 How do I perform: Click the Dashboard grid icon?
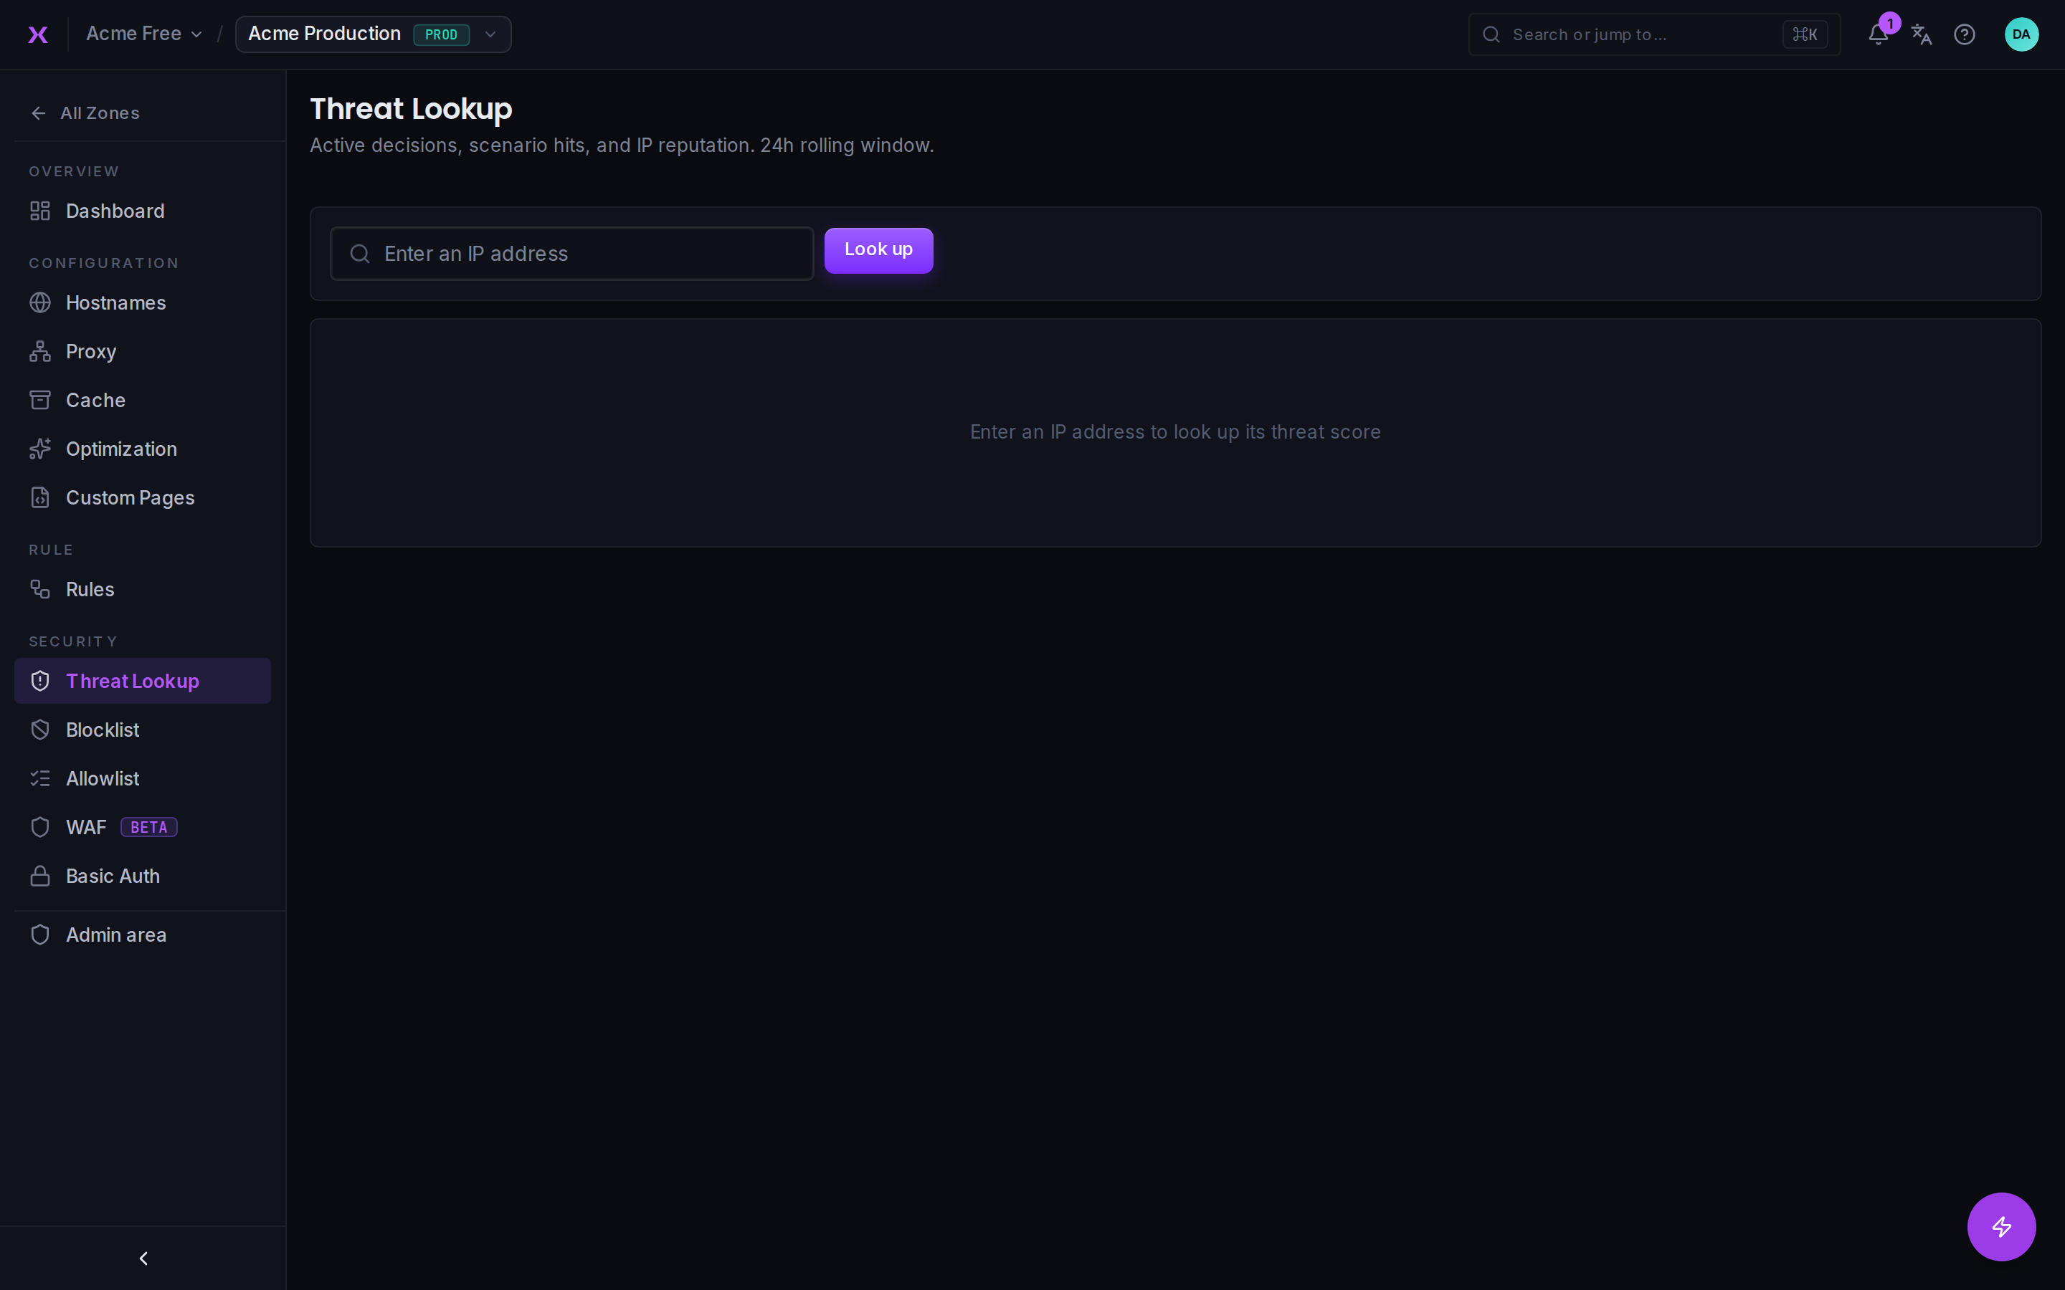coord(40,211)
